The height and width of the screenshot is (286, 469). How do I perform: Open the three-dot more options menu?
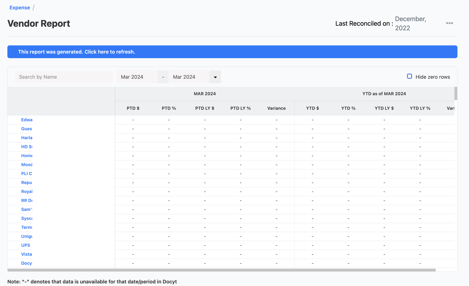tap(449, 23)
